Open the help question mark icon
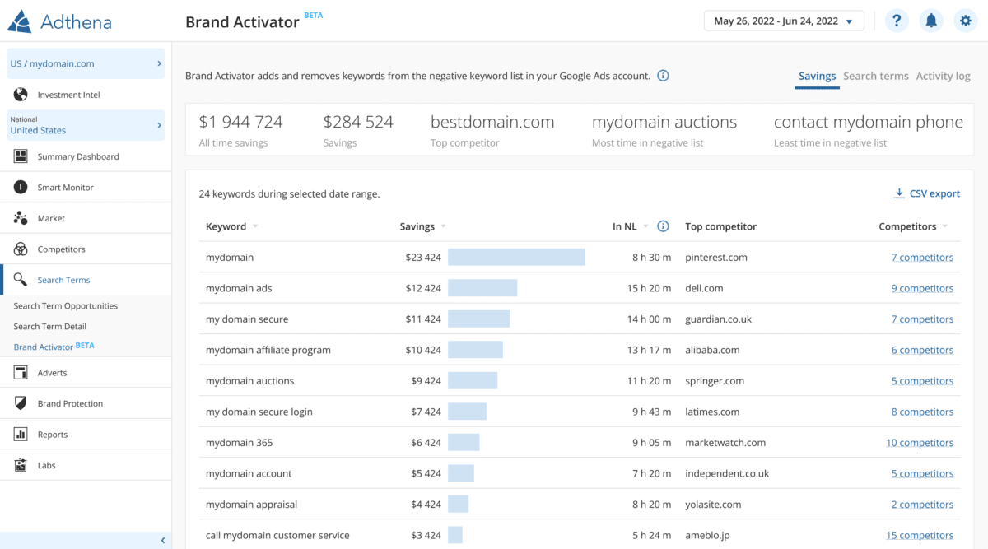The width and height of the screenshot is (988, 549). coord(897,21)
